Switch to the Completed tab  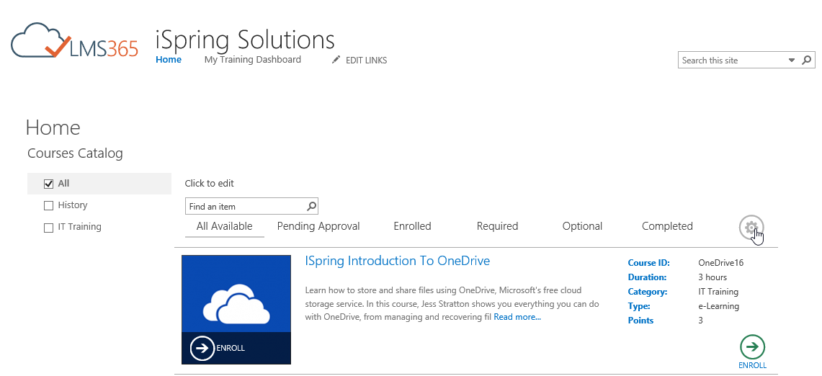point(667,226)
